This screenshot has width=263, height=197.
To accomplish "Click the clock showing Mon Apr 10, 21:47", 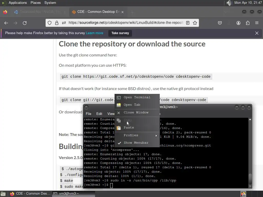I will (248, 3).
